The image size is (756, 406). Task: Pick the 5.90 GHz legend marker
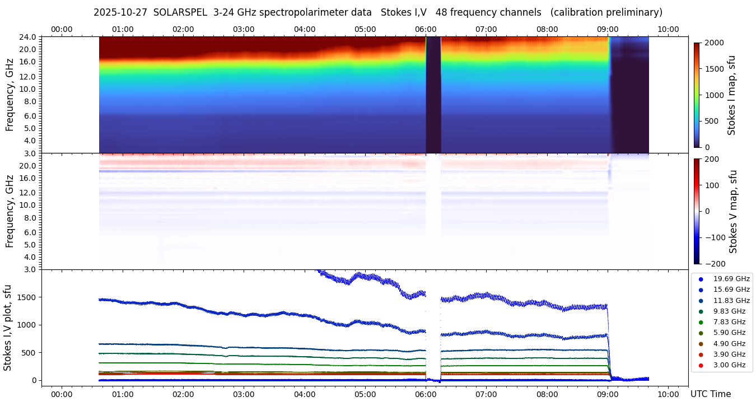pos(701,333)
